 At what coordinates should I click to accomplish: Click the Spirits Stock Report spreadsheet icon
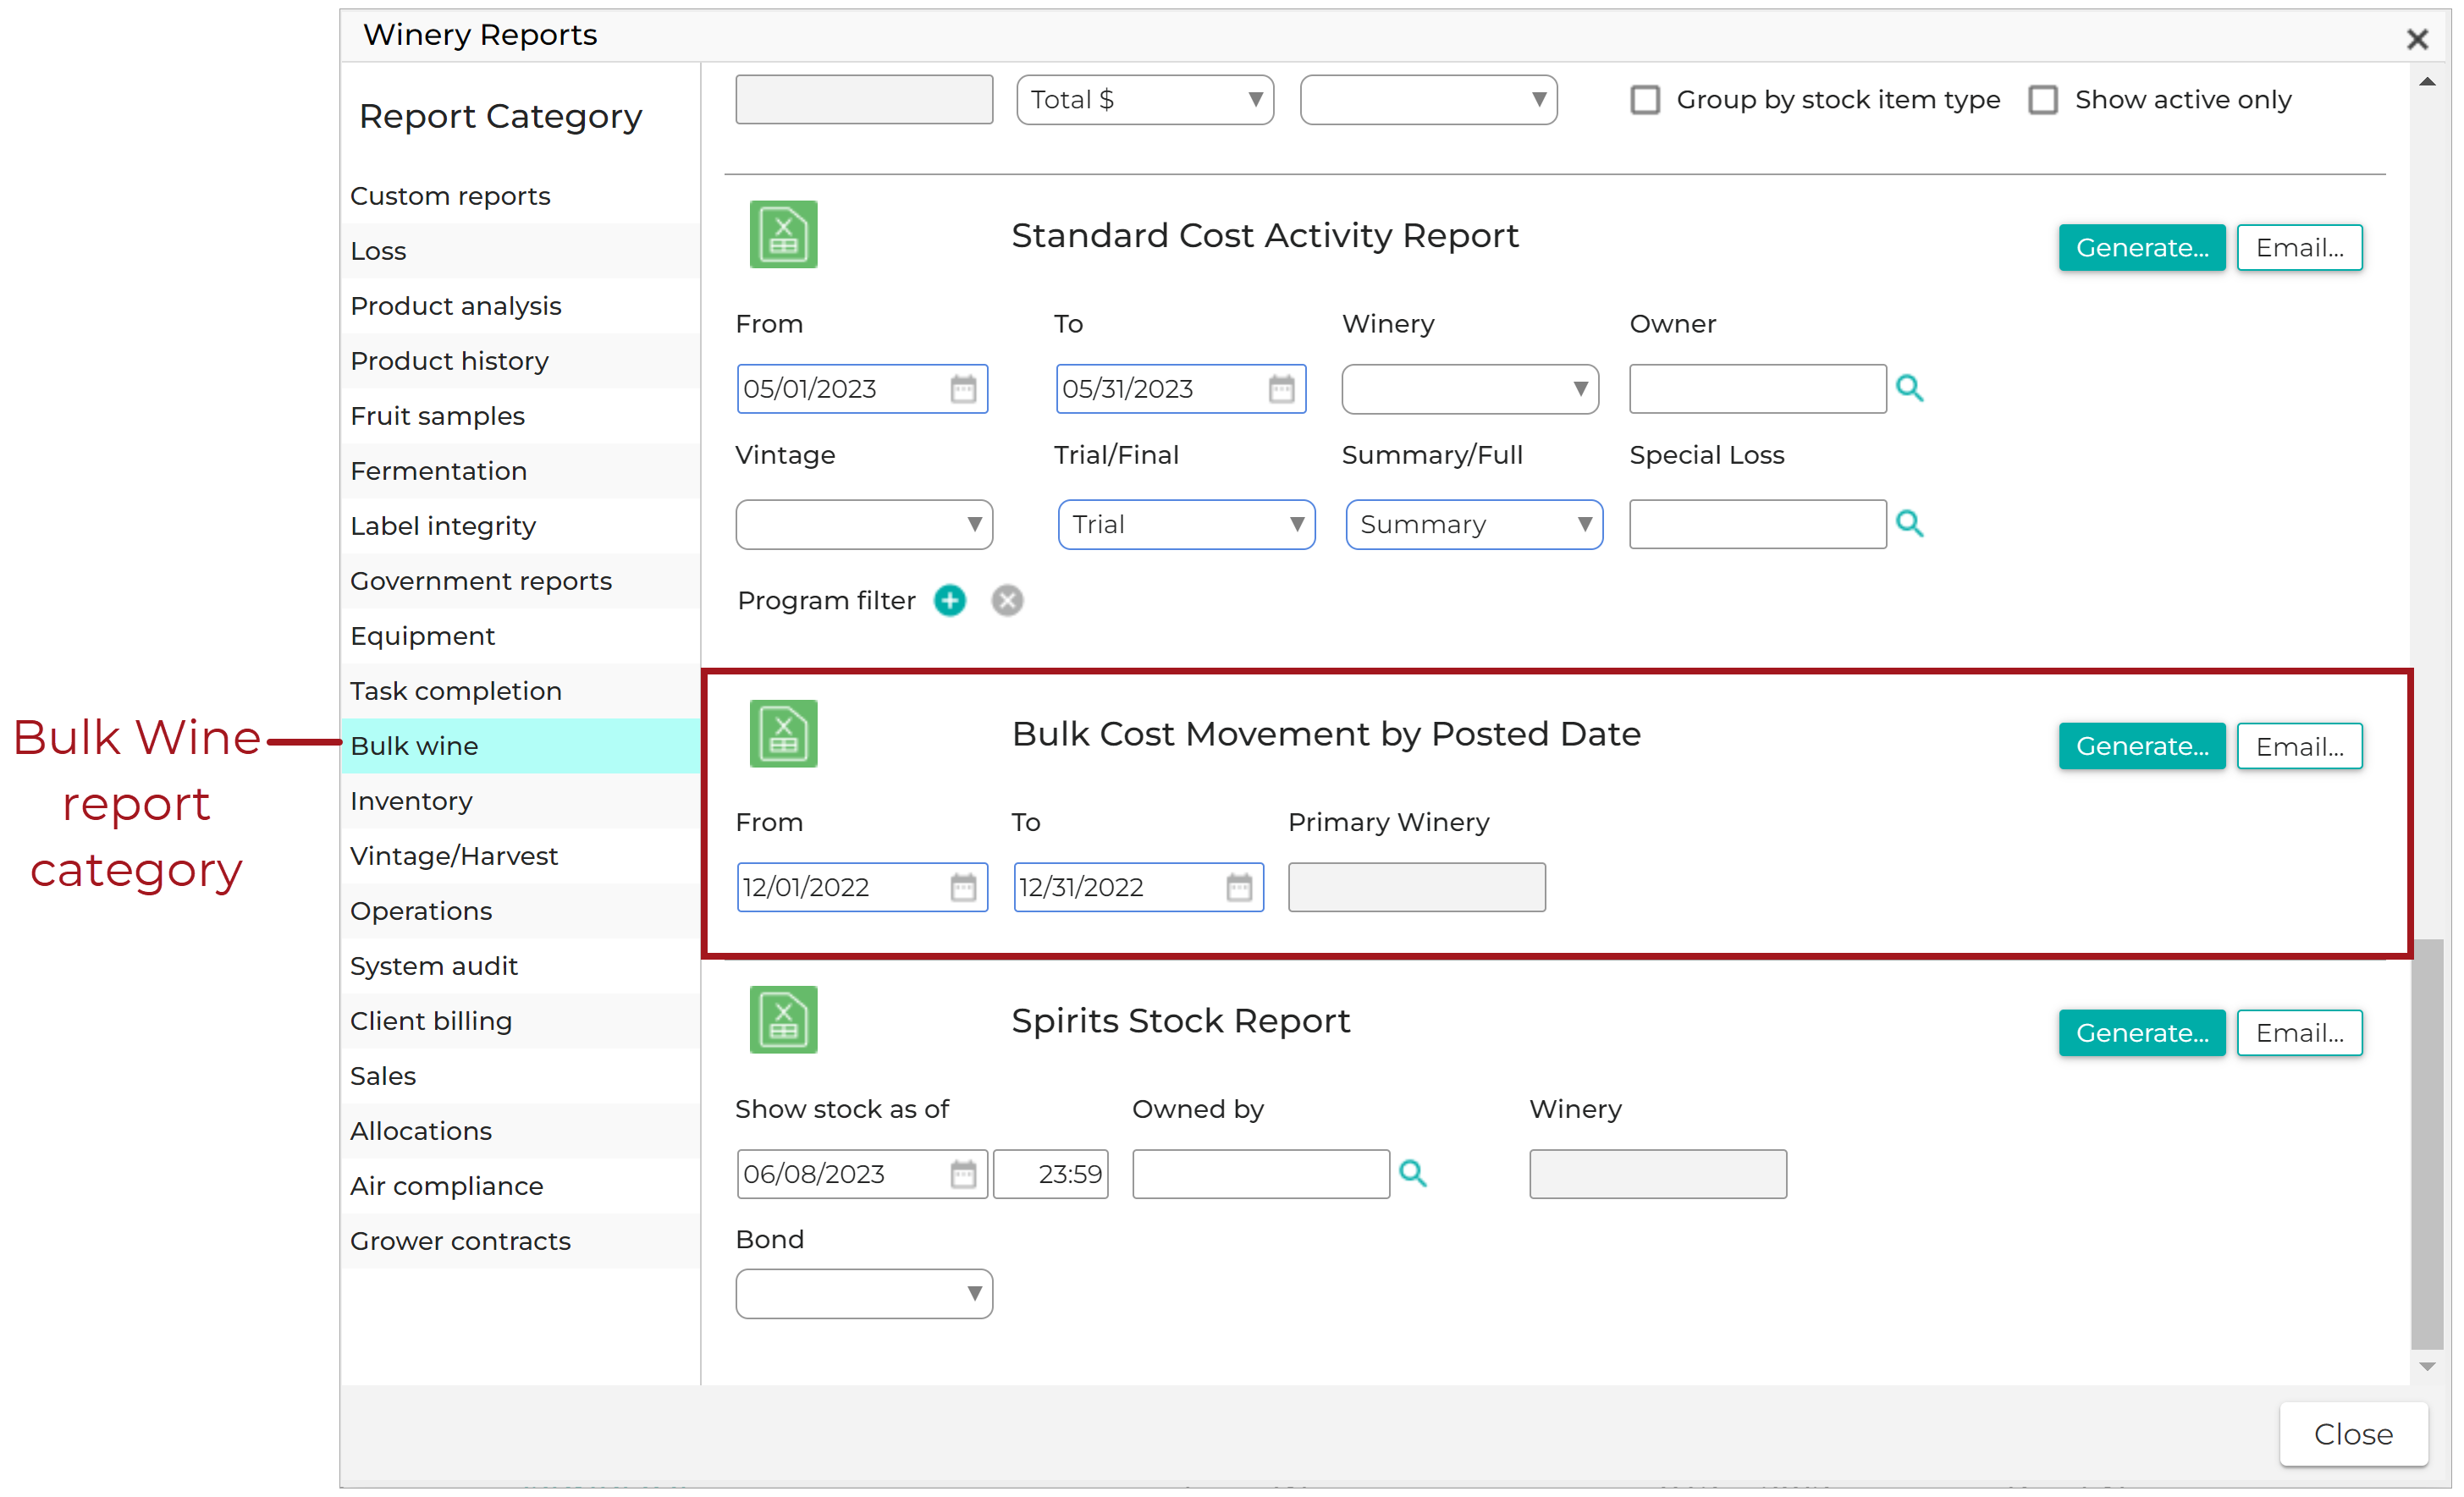click(x=783, y=1019)
